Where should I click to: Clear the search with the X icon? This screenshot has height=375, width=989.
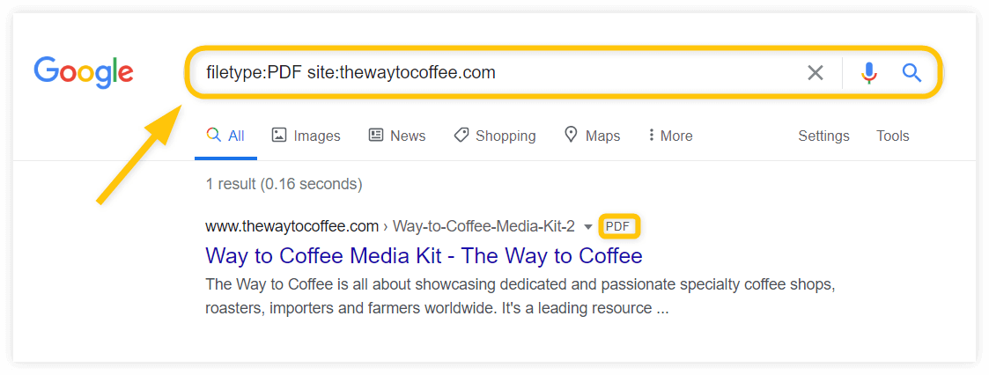coord(816,73)
